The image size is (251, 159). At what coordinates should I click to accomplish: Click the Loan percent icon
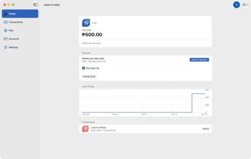[x=86, y=23]
